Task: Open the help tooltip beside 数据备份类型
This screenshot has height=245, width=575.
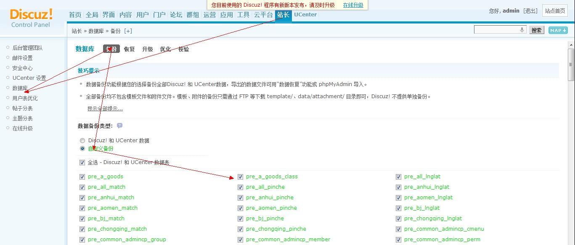Action: click(120, 125)
